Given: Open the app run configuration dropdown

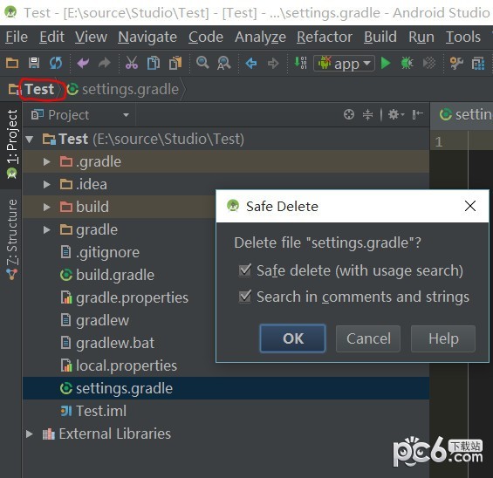Looking at the screenshot, I should (x=344, y=64).
